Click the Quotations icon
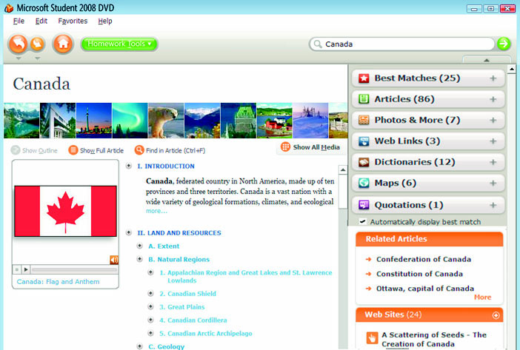 (x=364, y=205)
